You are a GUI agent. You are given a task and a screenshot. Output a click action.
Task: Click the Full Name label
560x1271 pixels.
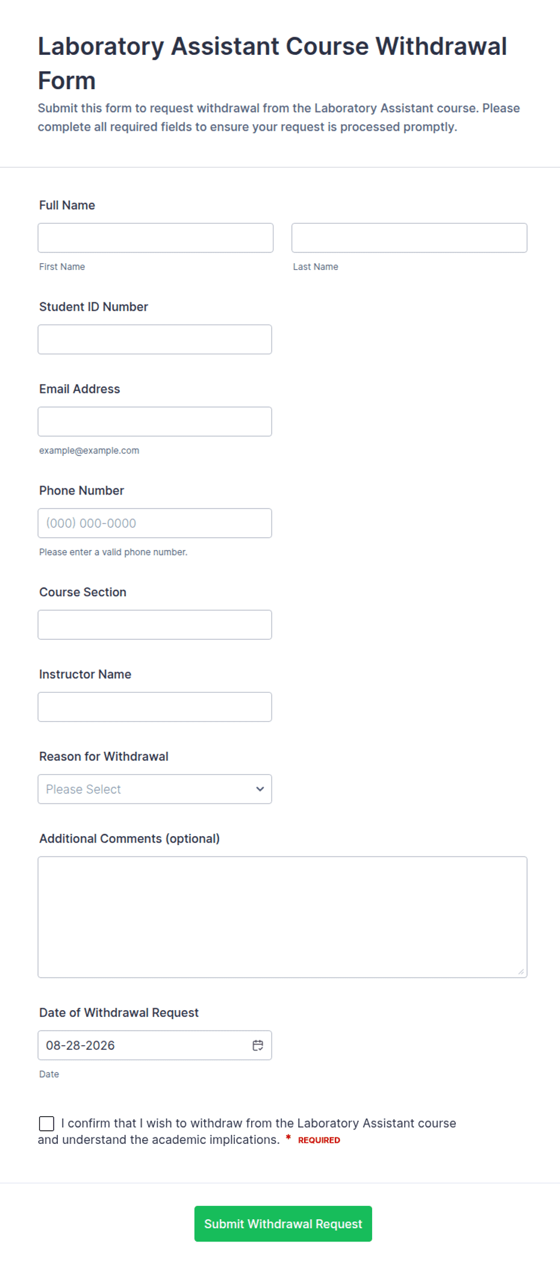(x=67, y=205)
